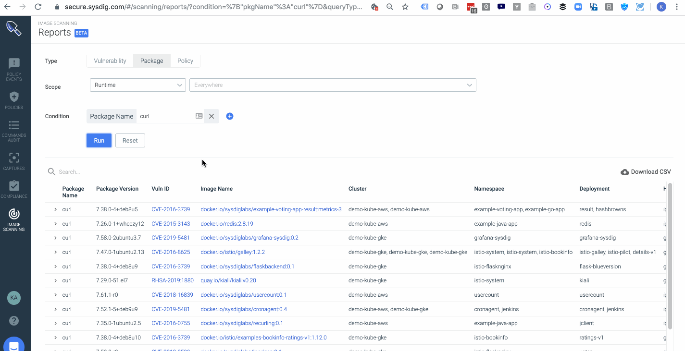
Task: Open CVE-2015-3143 vulnerability link
Action: pos(171,224)
